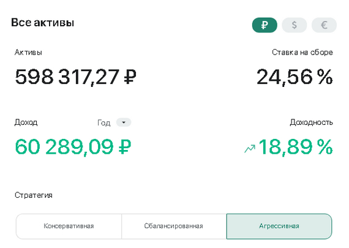Select the Агрессивная strategy

[279, 226]
